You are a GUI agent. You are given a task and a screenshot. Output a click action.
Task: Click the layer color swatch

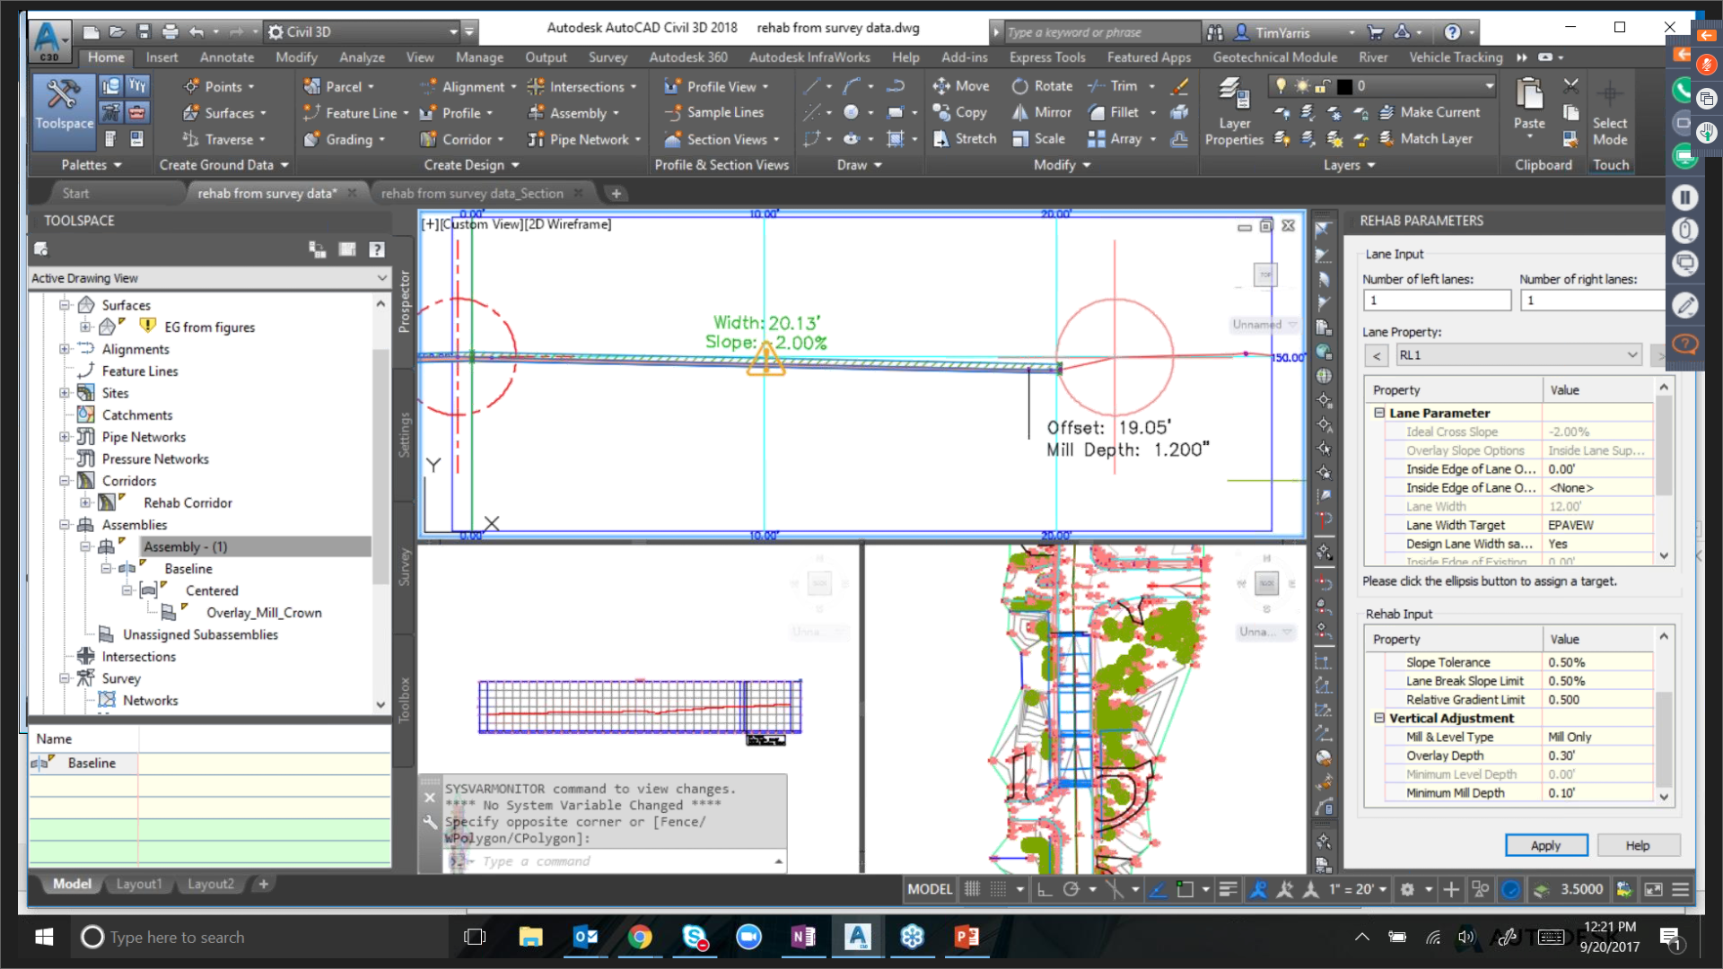(1343, 86)
